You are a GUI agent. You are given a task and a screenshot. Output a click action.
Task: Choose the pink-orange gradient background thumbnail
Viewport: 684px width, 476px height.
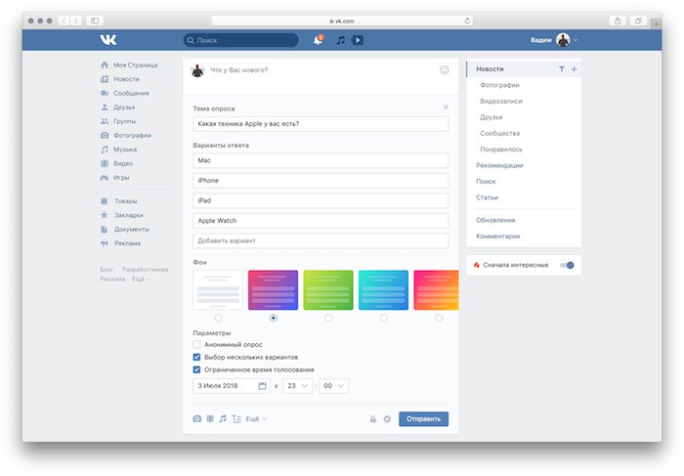(x=436, y=290)
